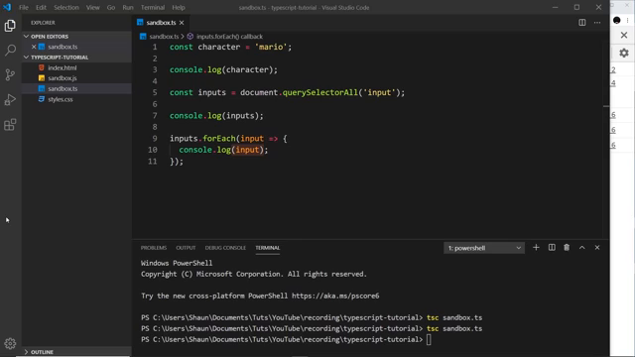Open the Selection menu
This screenshot has height=357, width=635.
click(66, 7)
